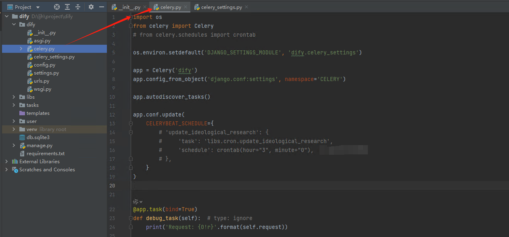This screenshot has width=509, height=237.
Task: Click the Python file icon beside urls.py
Action: pyautogui.click(x=30, y=81)
